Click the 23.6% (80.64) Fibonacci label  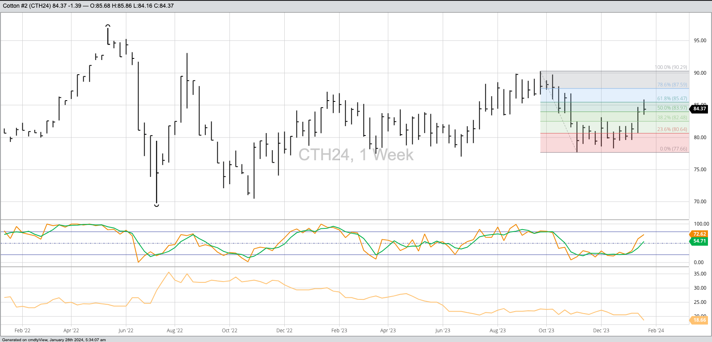[672, 129]
